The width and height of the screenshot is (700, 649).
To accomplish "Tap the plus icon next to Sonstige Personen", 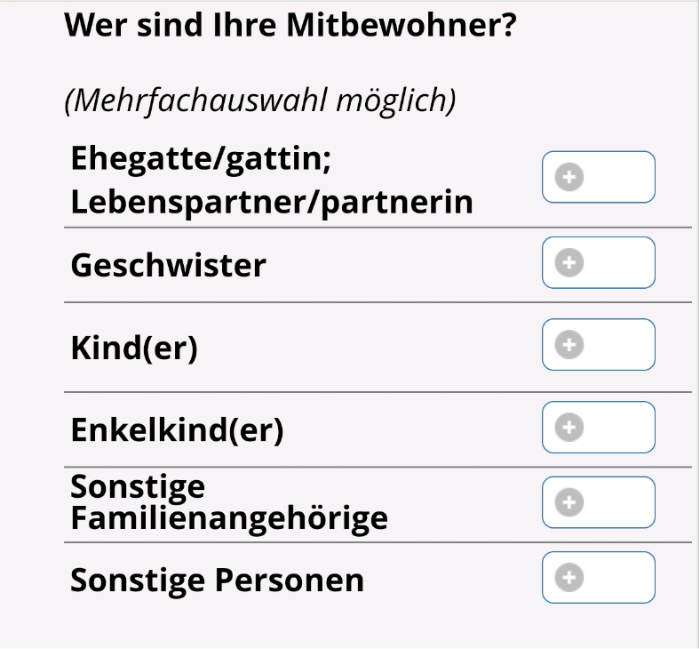I will (569, 578).
